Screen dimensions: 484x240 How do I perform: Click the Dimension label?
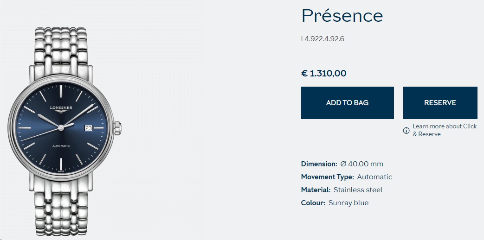pyautogui.click(x=319, y=164)
